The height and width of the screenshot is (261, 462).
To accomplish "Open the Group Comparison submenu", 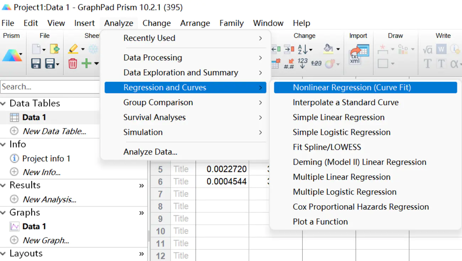I will 185,102.
